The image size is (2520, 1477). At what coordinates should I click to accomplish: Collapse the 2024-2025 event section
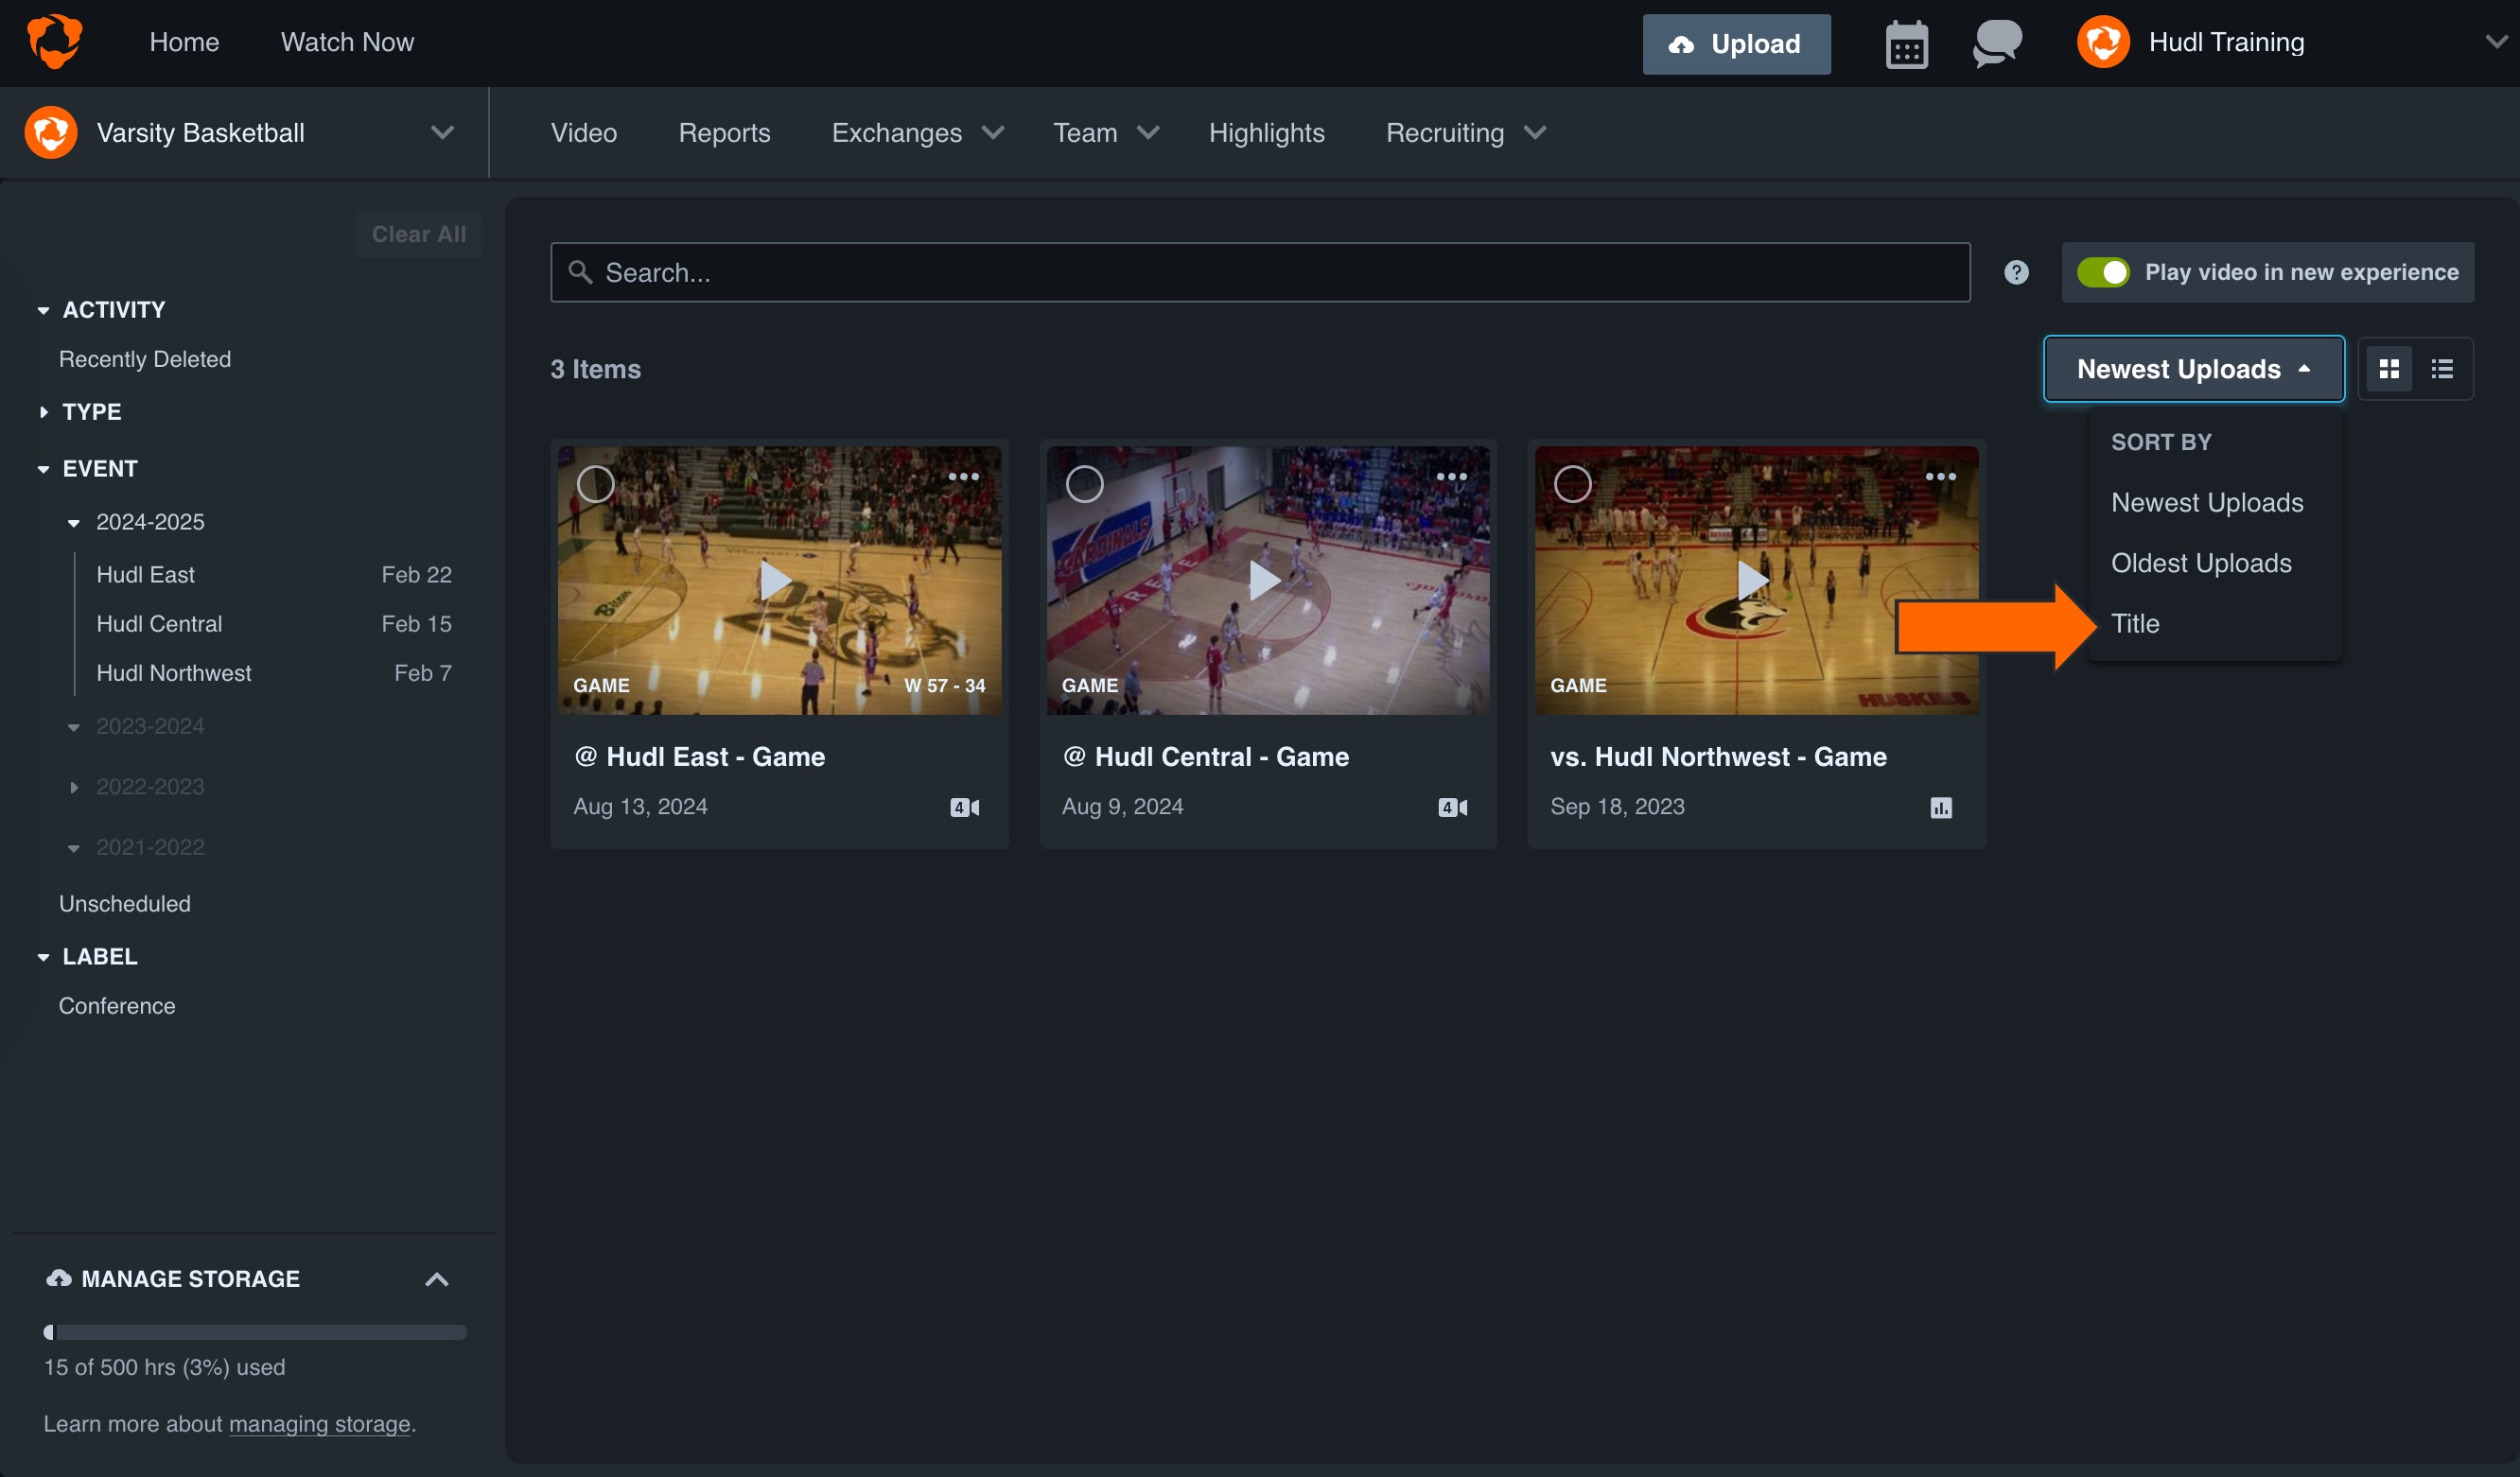pos(74,521)
